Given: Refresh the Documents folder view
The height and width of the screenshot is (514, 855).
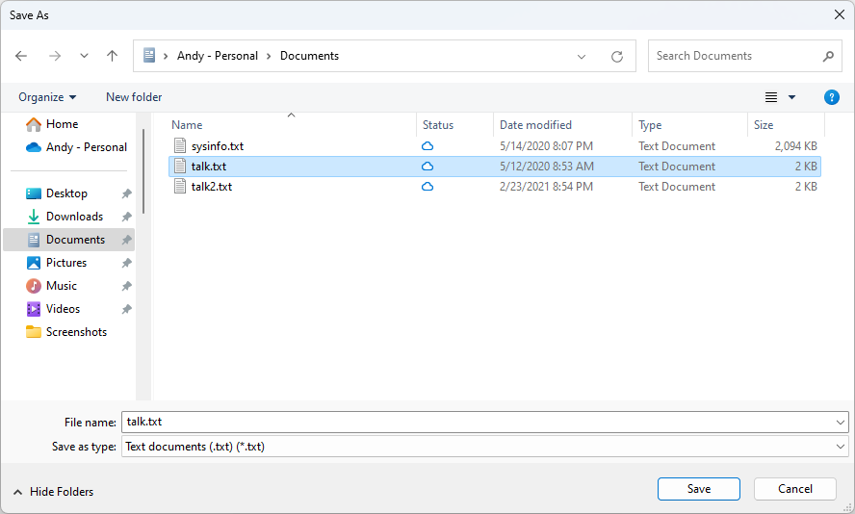Looking at the screenshot, I should point(617,57).
